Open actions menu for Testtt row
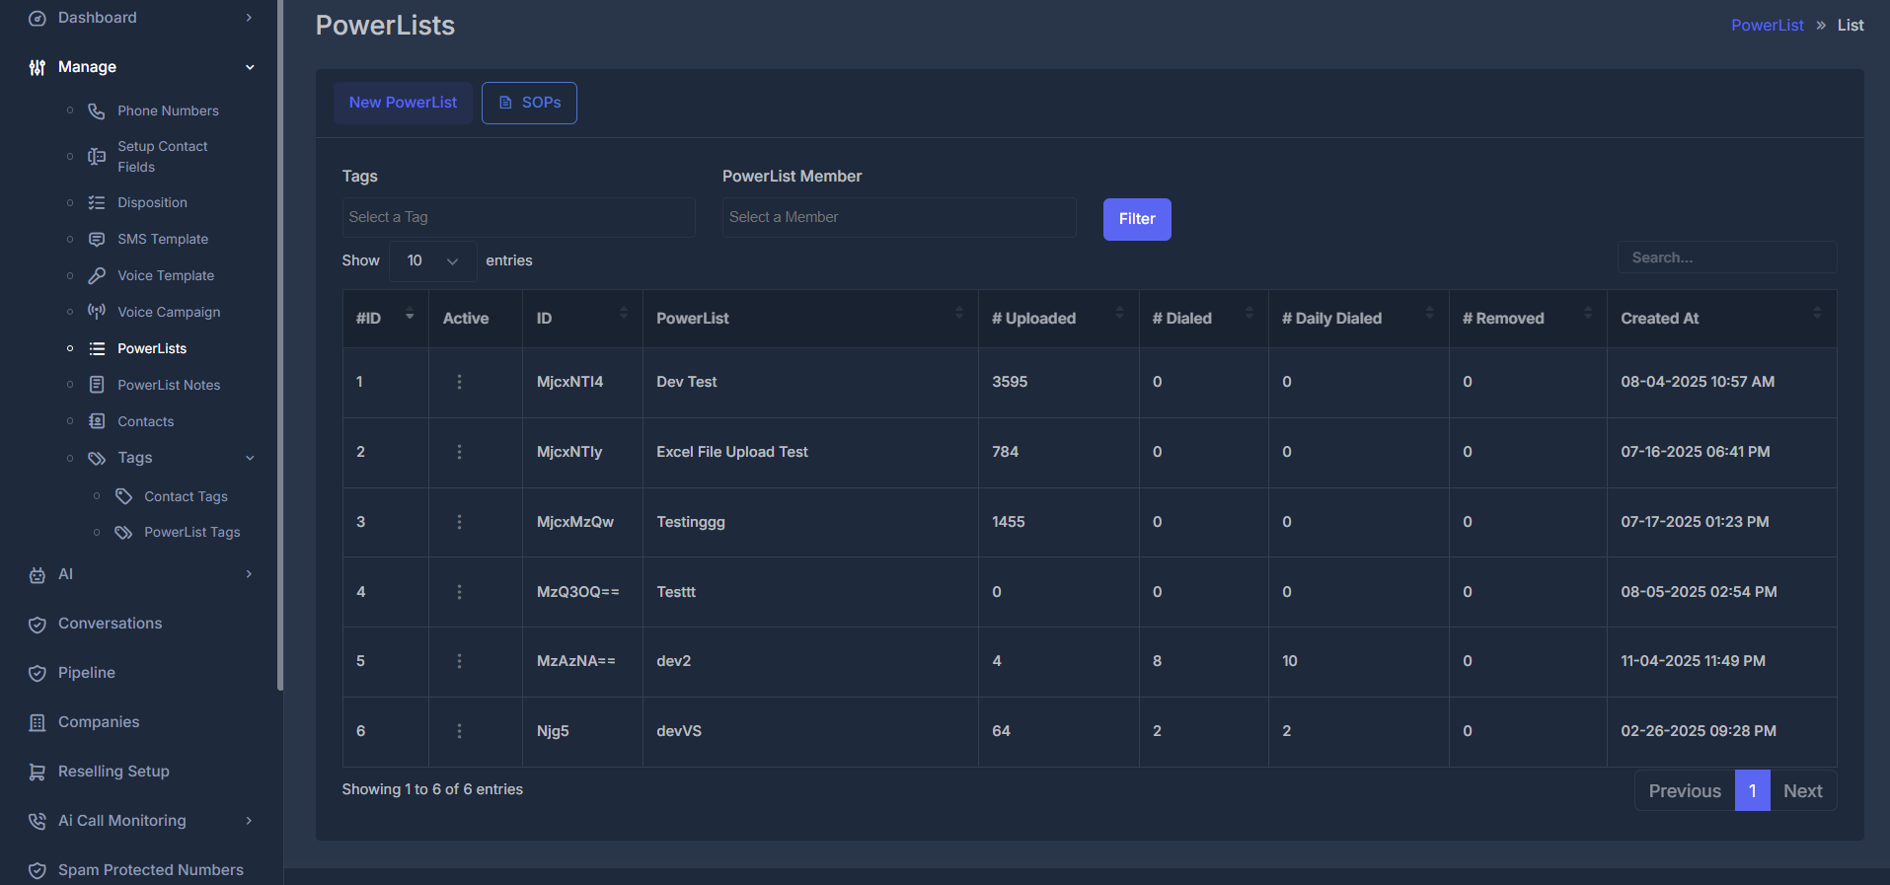This screenshot has width=1890, height=885. coord(459,592)
